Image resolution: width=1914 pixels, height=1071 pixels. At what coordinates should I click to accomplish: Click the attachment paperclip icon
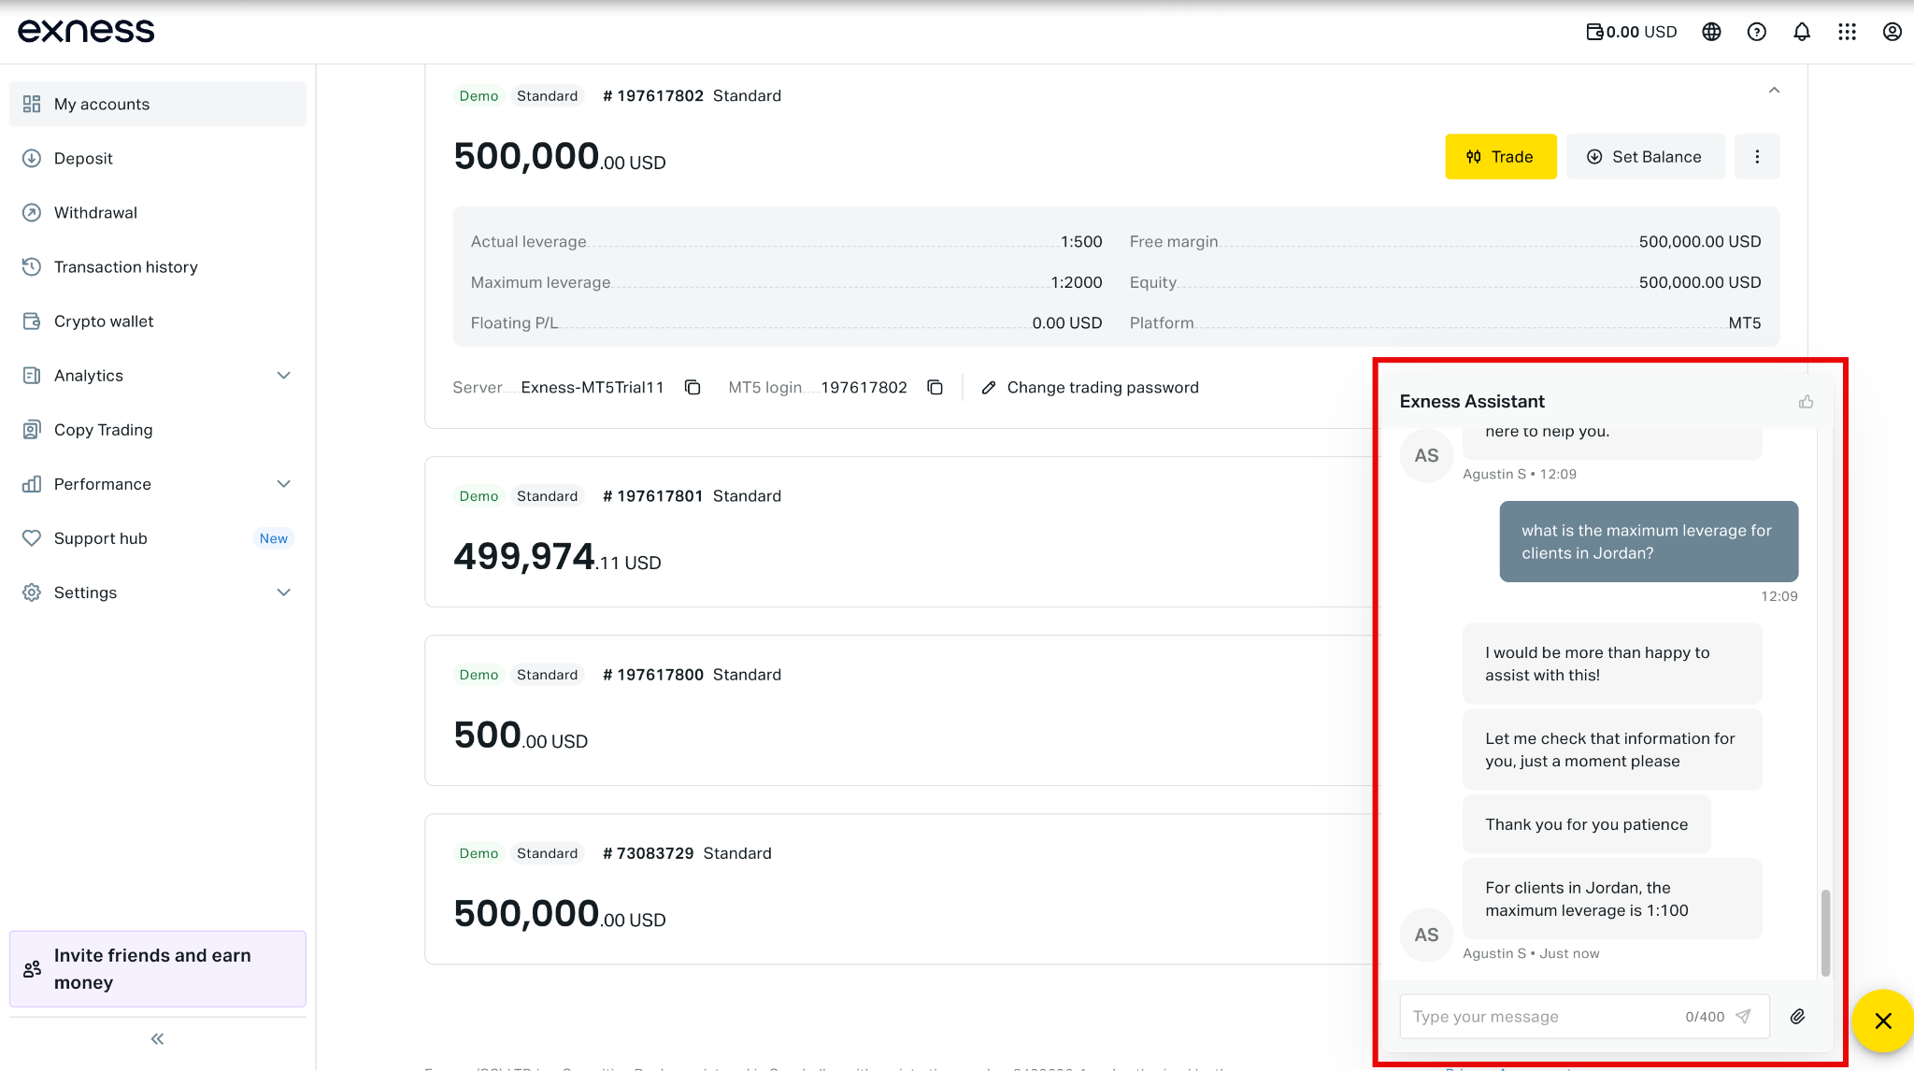pos(1797,1016)
